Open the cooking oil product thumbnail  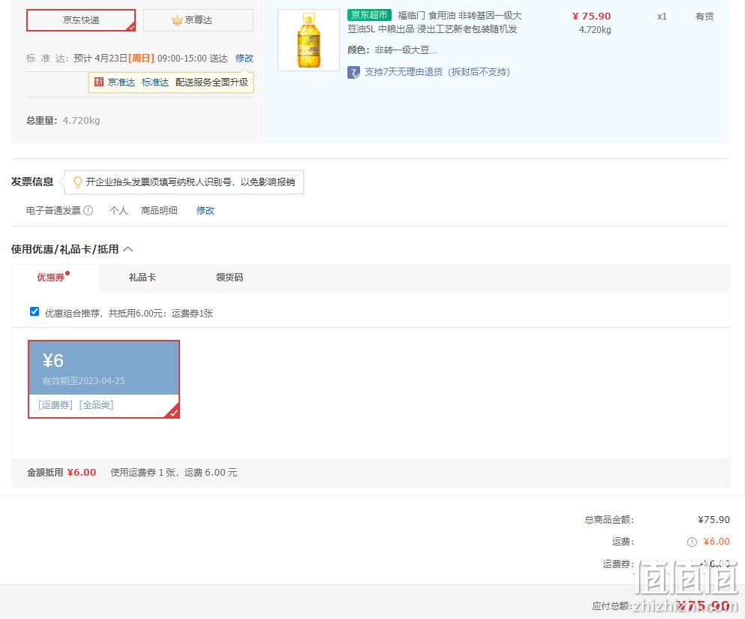[308, 41]
